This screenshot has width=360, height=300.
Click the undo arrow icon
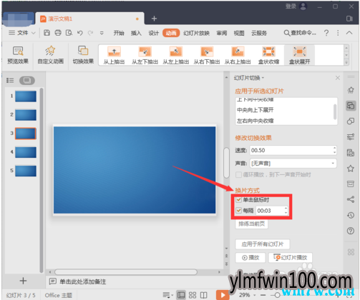pos(80,33)
